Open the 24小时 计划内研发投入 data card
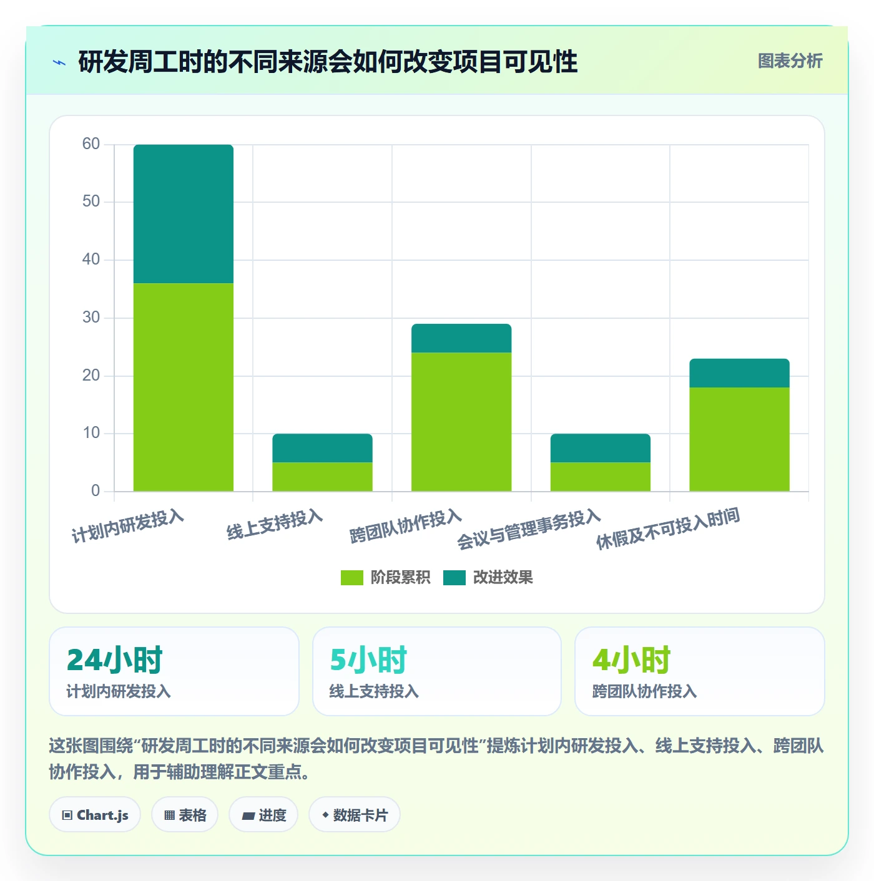 click(174, 671)
